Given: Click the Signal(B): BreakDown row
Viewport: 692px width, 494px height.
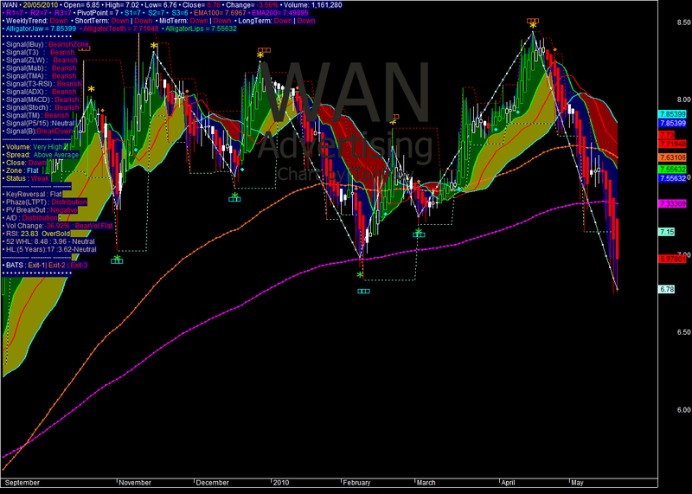Looking at the screenshot, I should [x=40, y=132].
